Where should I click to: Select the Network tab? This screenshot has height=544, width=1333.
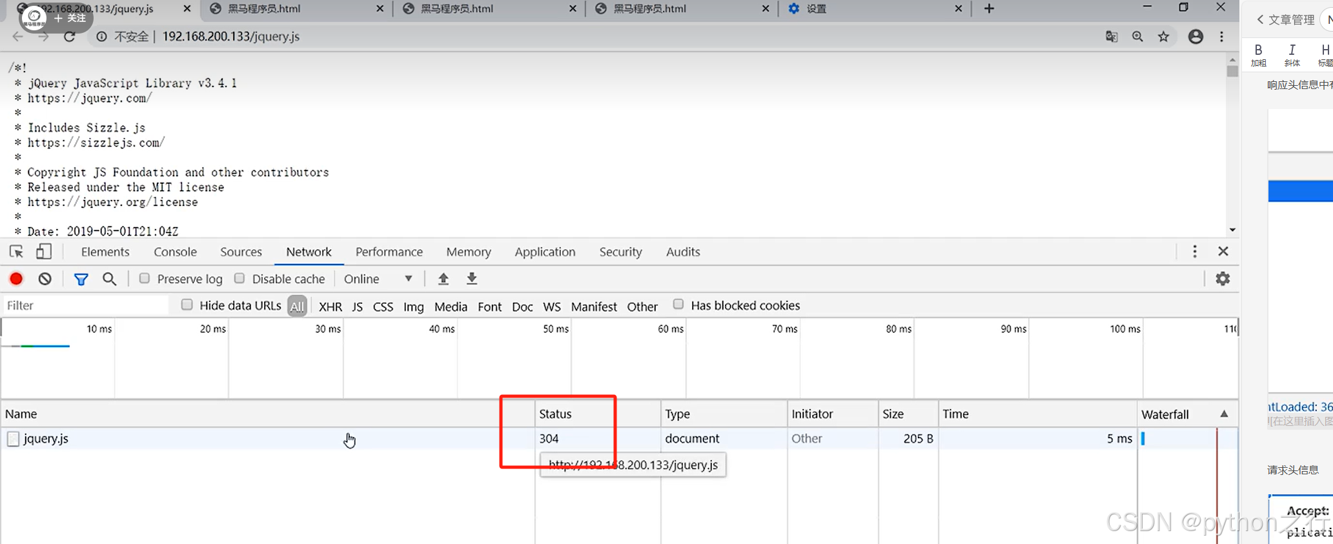coord(309,252)
